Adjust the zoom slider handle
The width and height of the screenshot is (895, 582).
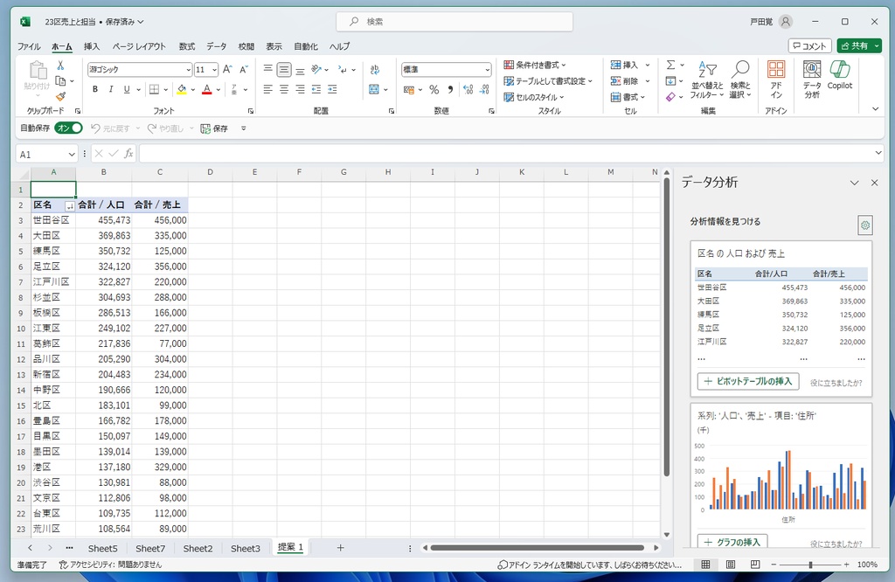[810, 565]
